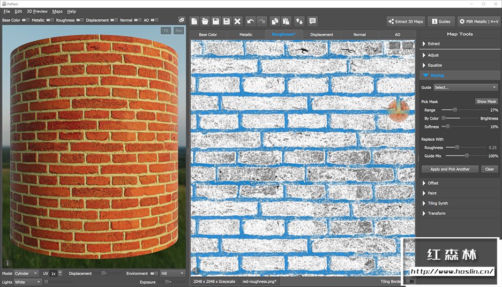Click the comment notes icon in toolbar
The height and width of the screenshot is (287, 502).
(312, 21)
